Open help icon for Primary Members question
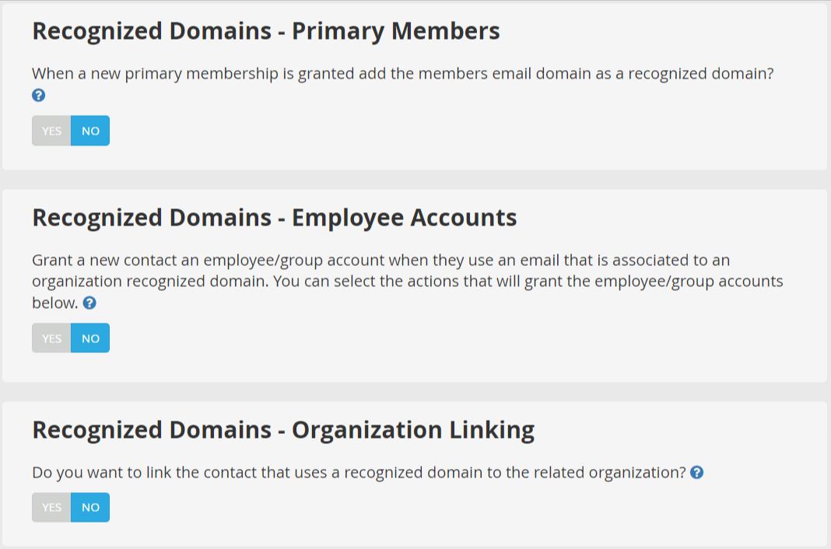831x549 pixels. (39, 96)
